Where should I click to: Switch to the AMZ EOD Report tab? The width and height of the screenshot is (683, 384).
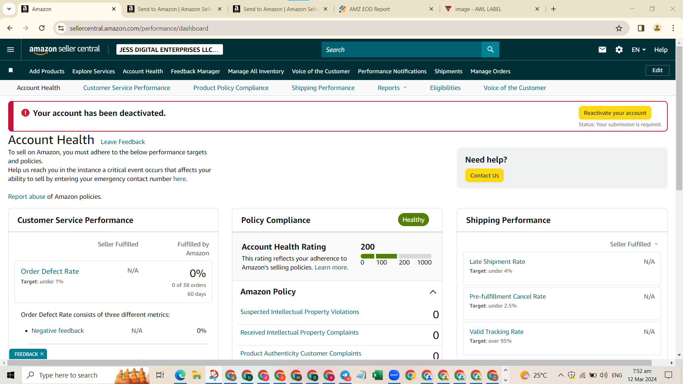click(x=386, y=9)
